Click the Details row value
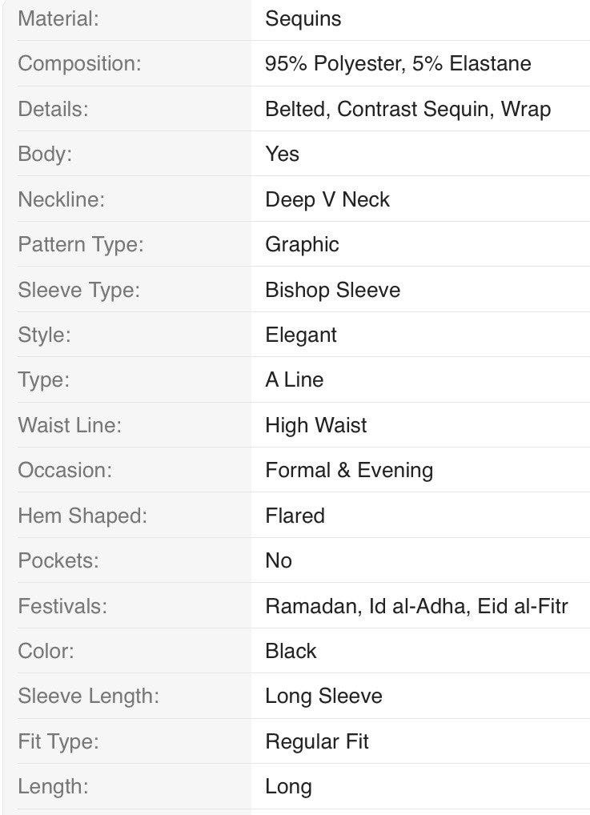The image size is (590, 815). [x=407, y=109]
